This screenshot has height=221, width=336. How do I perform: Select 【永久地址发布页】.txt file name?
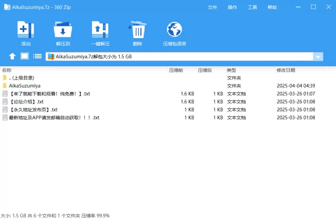(33, 109)
